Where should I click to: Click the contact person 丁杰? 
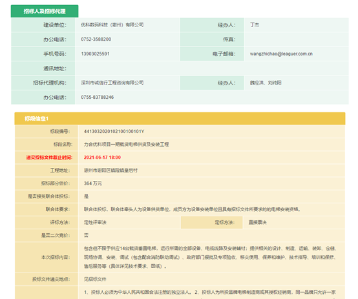click(255, 25)
